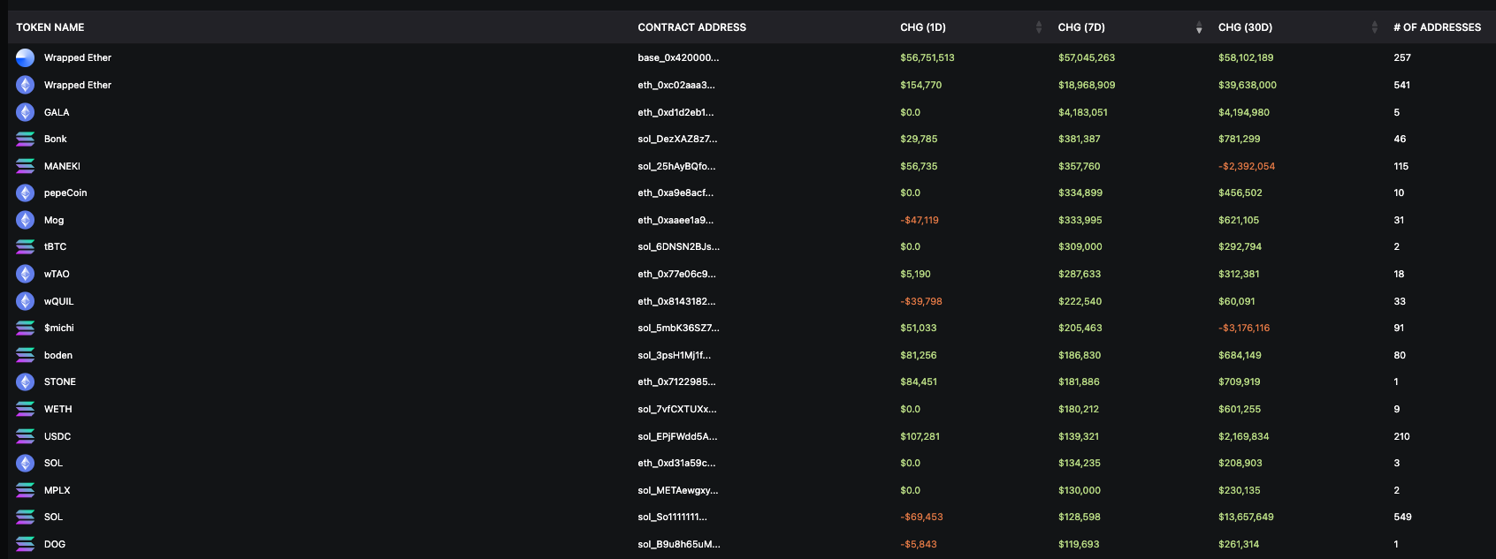The height and width of the screenshot is (559, 1496).
Task: Click the -$47,119 value in the Mog row
Action: 920,220
